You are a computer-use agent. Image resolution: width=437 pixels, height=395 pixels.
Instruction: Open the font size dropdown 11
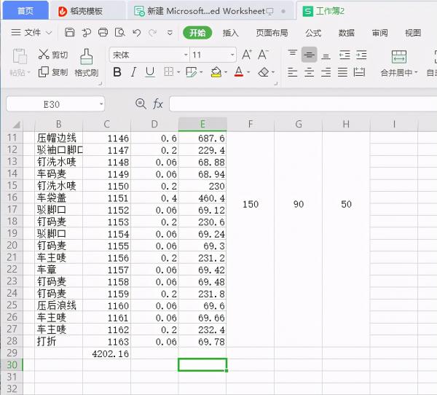(232, 55)
